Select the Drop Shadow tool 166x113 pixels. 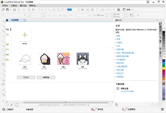click(3, 80)
